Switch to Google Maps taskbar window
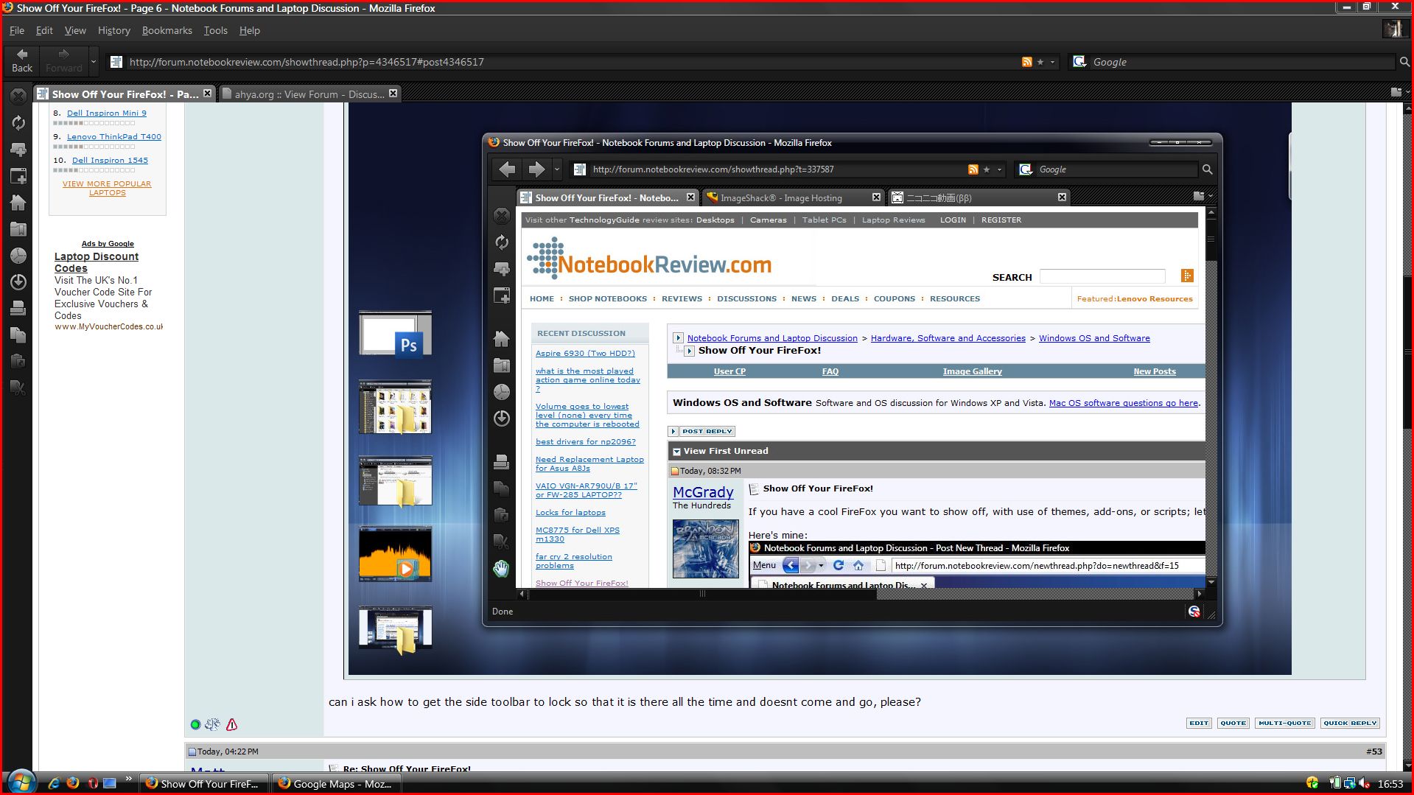1414x795 pixels. tap(337, 784)
